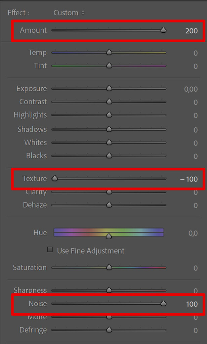Click the Texture value field showing -100
This screenshot has height=344, width=207.
189,179
